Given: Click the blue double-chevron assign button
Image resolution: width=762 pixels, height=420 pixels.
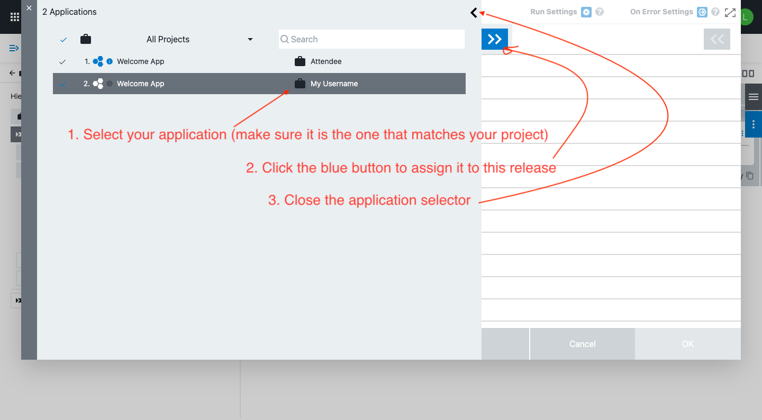Looking at the screenshot, I should click(494, 39).
